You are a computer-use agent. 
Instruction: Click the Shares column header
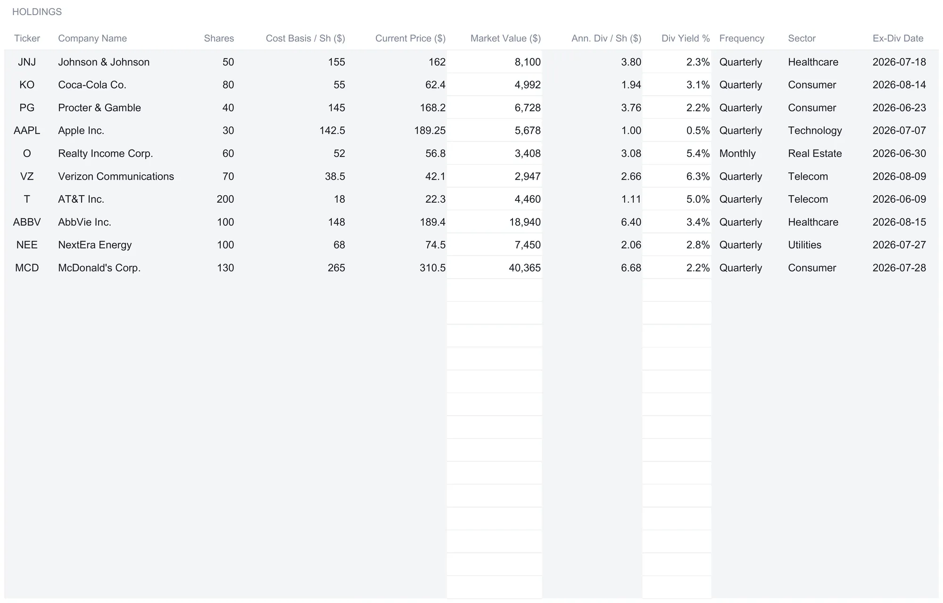219,38
